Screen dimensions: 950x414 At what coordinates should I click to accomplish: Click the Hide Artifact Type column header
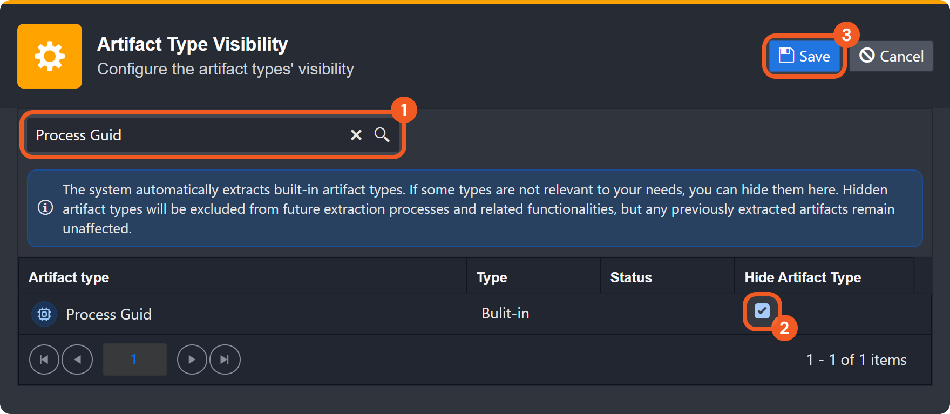tap(803, 277)
